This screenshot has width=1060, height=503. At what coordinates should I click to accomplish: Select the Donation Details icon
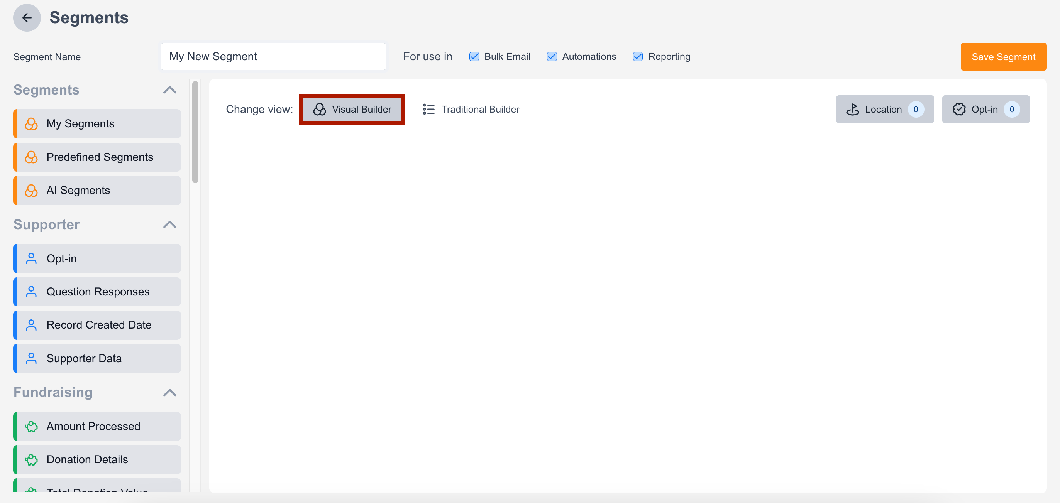(x=31, y=459)
